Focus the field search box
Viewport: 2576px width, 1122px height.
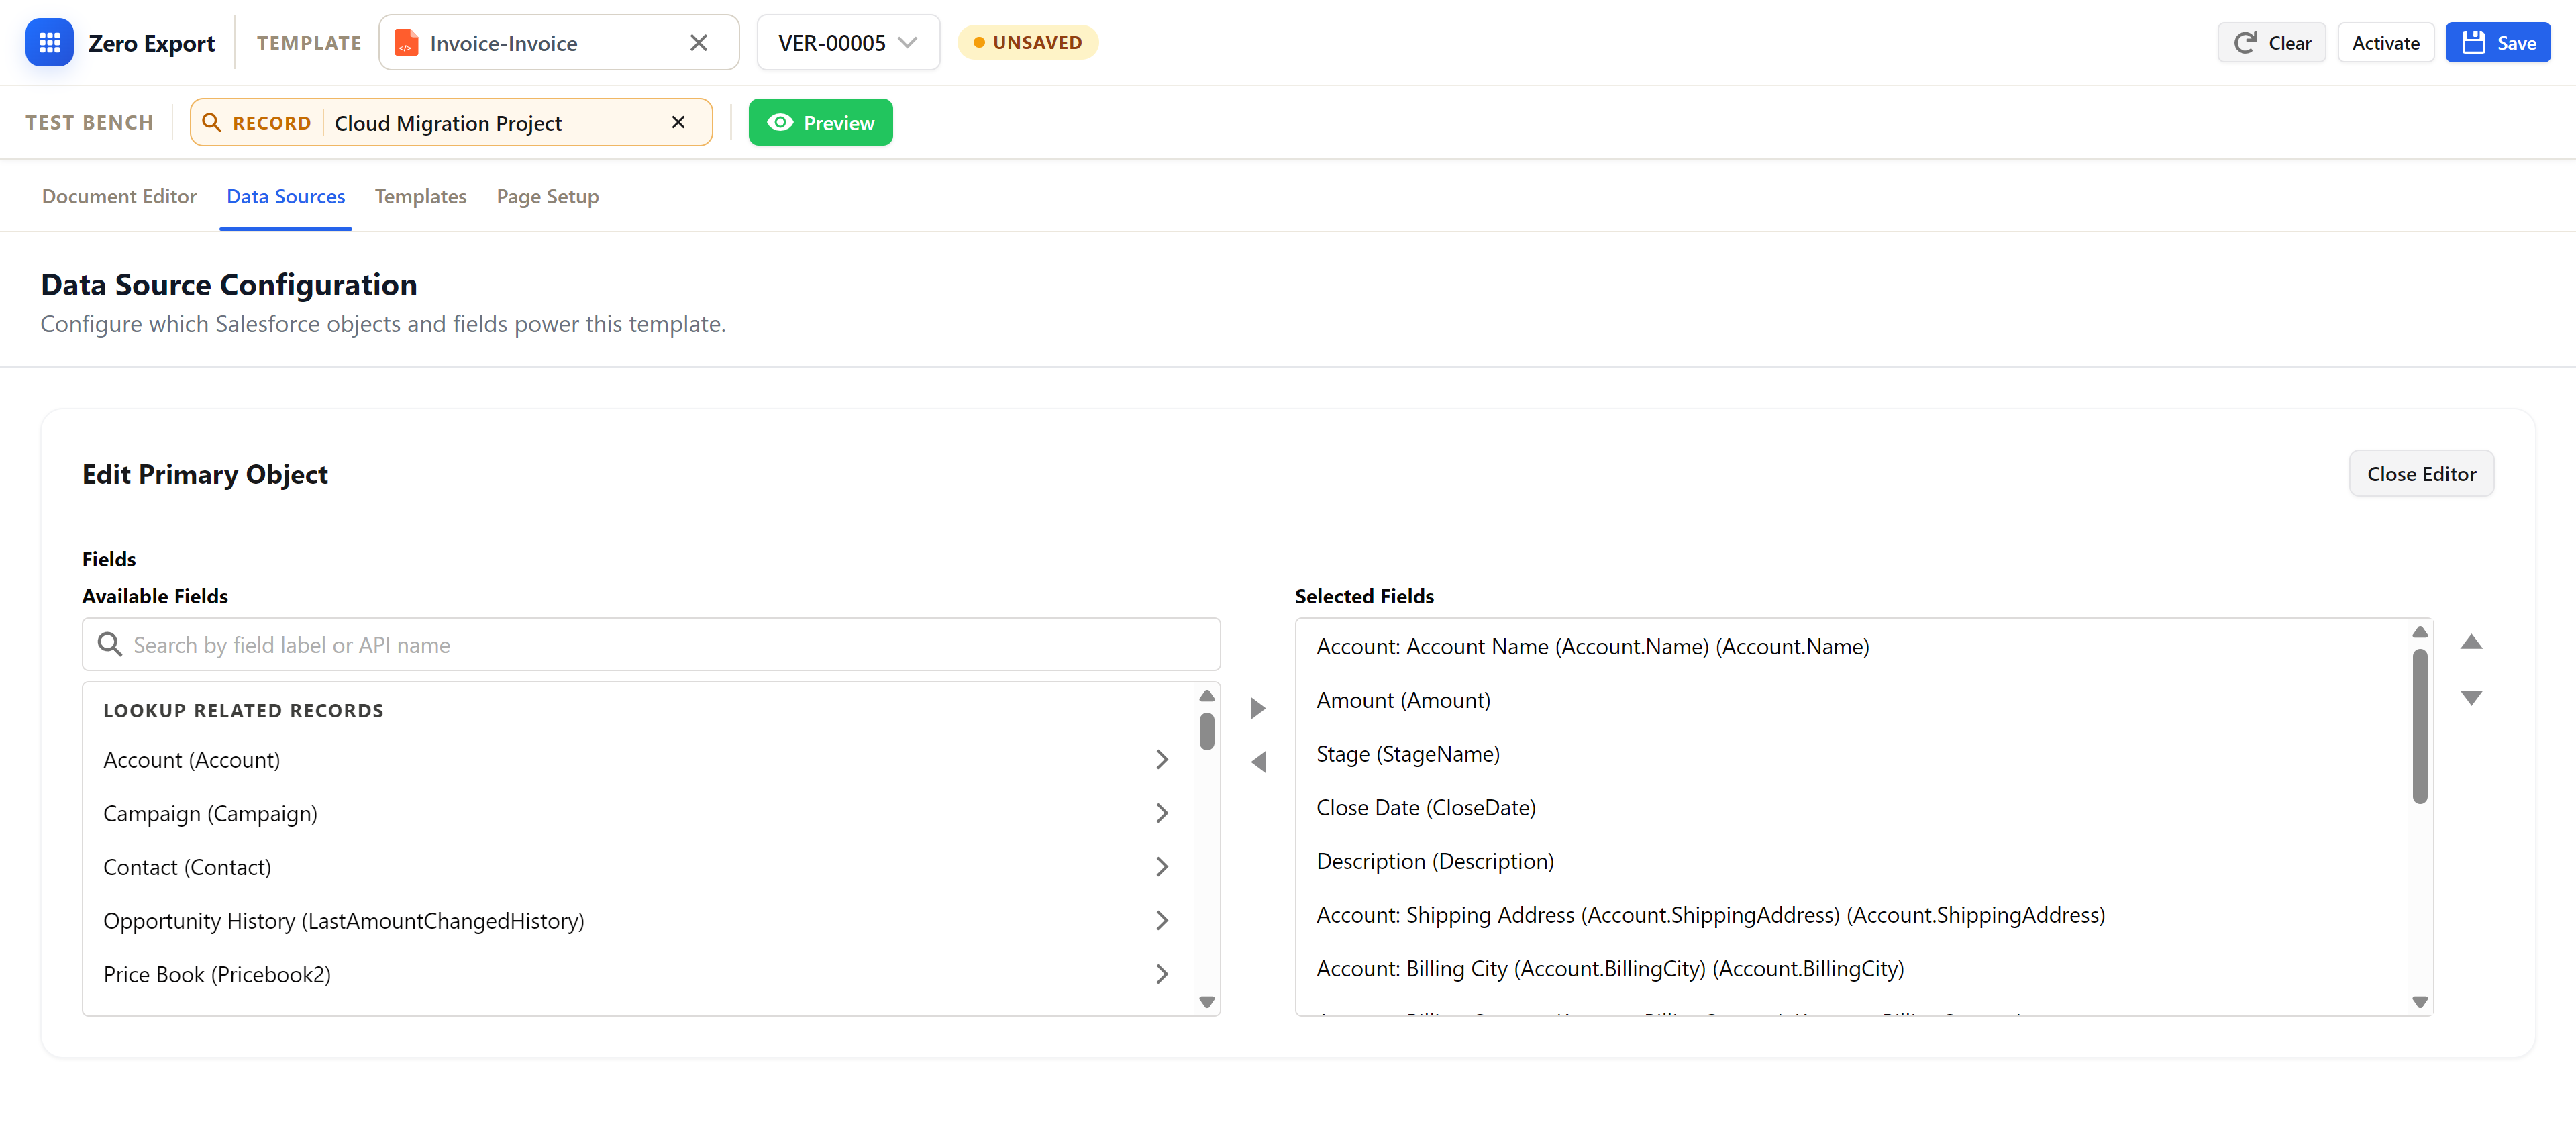tap(651, 645)
